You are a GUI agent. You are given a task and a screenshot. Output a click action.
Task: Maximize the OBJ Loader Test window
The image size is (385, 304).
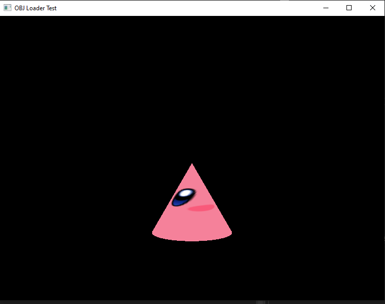349,8
